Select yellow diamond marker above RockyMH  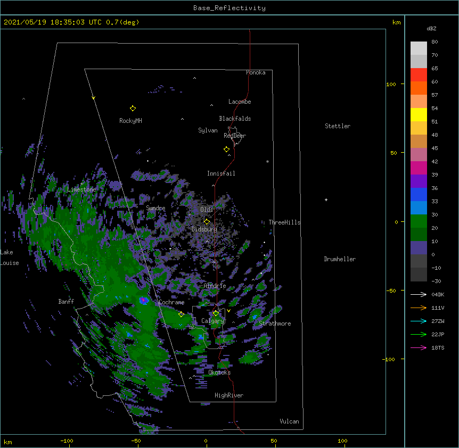coord(133,109)
